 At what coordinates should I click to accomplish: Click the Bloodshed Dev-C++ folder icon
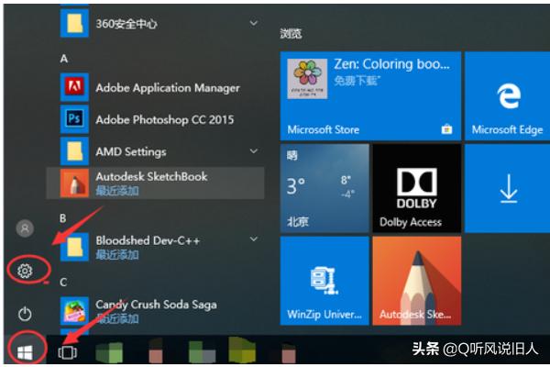tap(74, 247)
